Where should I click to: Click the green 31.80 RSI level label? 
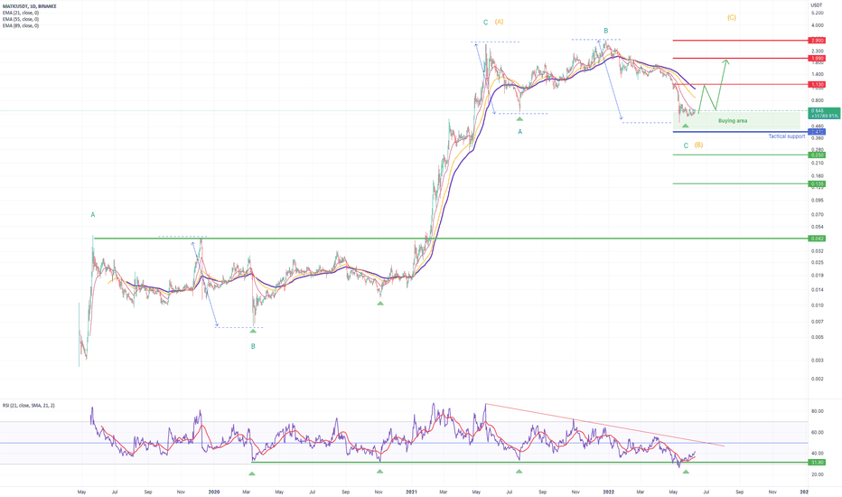817,462
